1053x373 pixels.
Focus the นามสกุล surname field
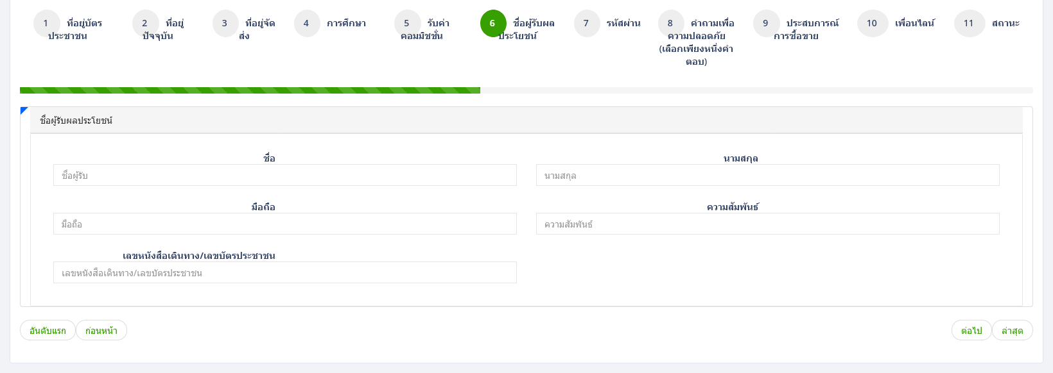(767, 176)
